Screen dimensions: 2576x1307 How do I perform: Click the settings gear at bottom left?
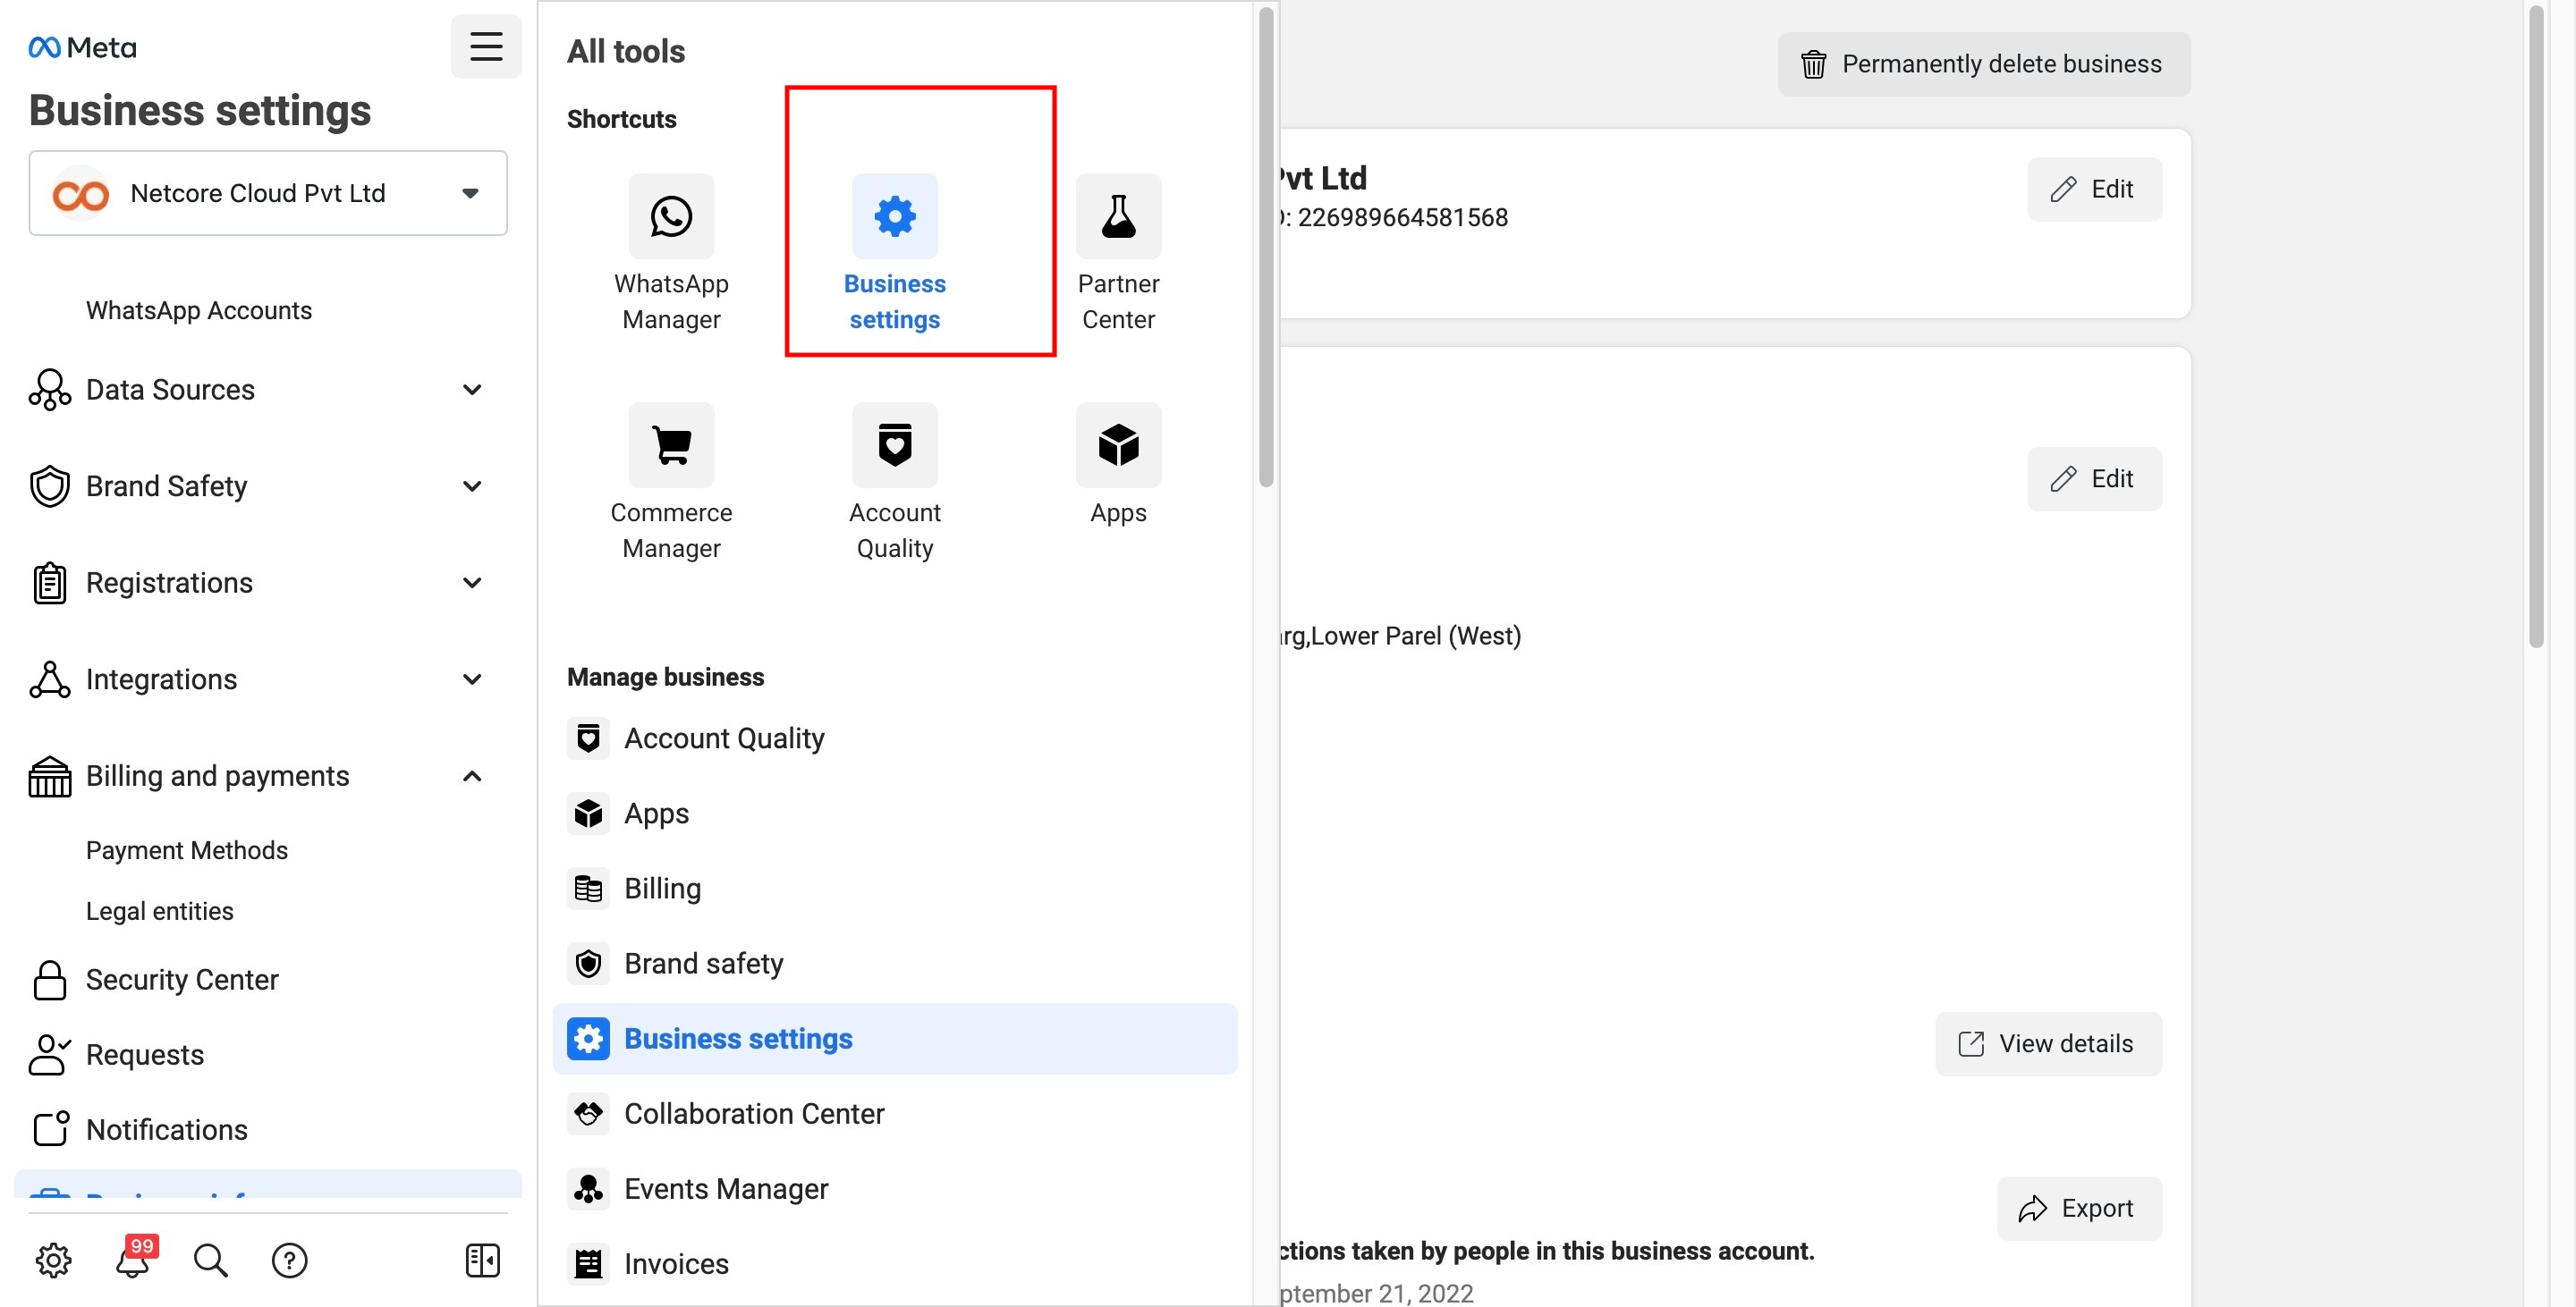[x=53, y=1260]
